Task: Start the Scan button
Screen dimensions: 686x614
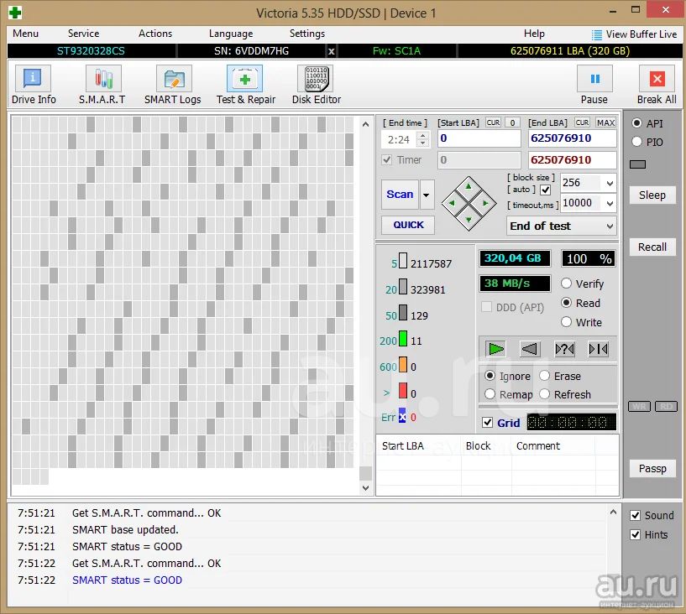Action: coord(400,195)
